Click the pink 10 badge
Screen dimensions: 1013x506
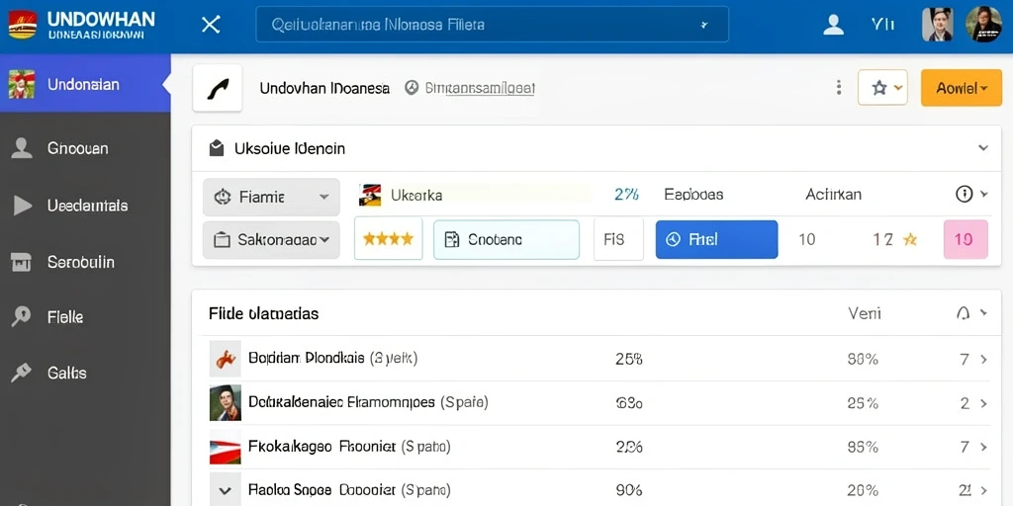[966, 239]
